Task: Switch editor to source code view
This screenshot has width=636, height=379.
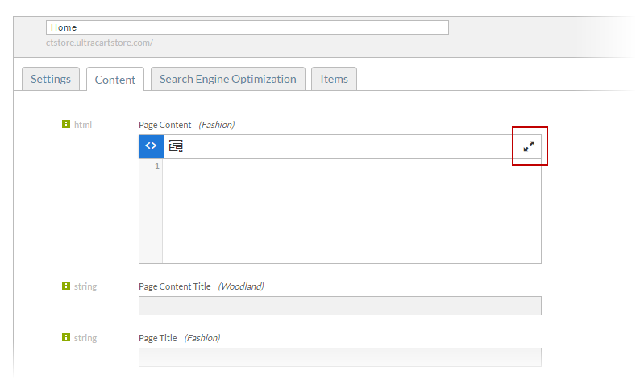Action: pyautogui.click(x=151, y=146)
